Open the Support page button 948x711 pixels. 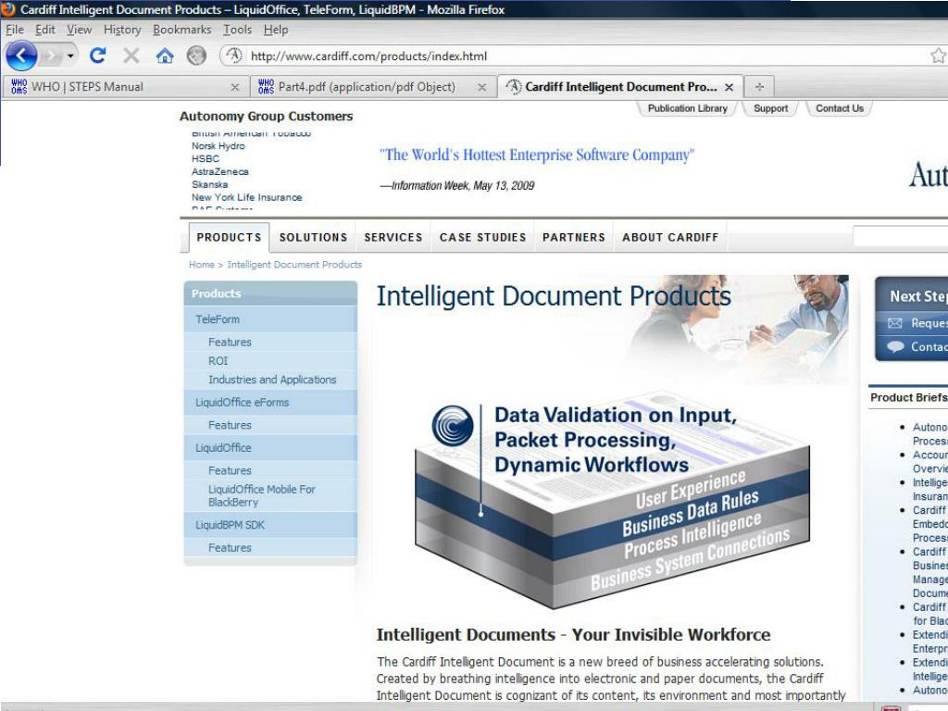(771, 108)
